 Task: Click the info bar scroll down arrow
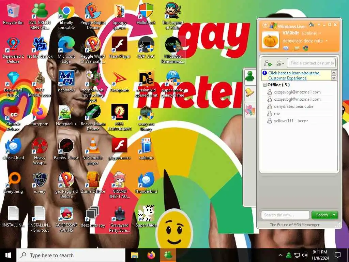coord(334,78)
